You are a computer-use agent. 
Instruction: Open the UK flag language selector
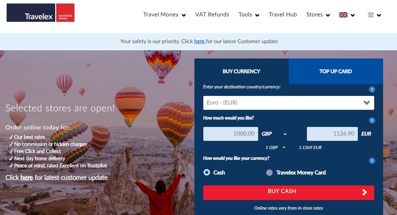click(347, 15)
